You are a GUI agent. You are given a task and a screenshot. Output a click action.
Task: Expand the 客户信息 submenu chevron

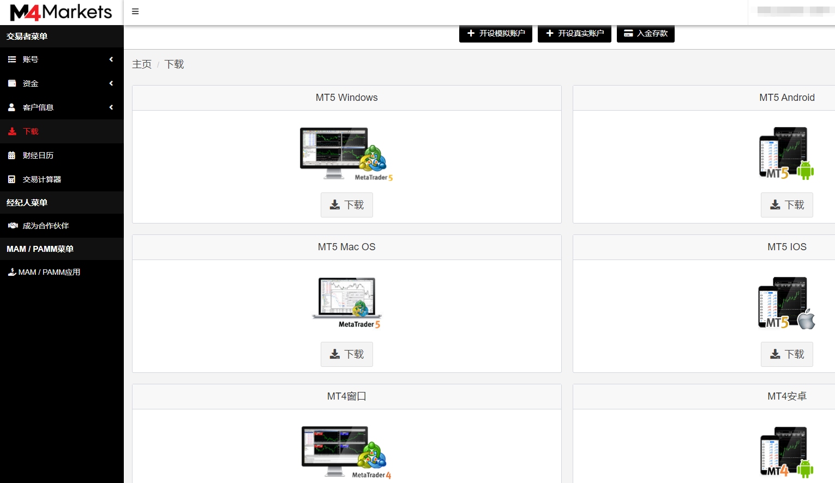[111, 107]
